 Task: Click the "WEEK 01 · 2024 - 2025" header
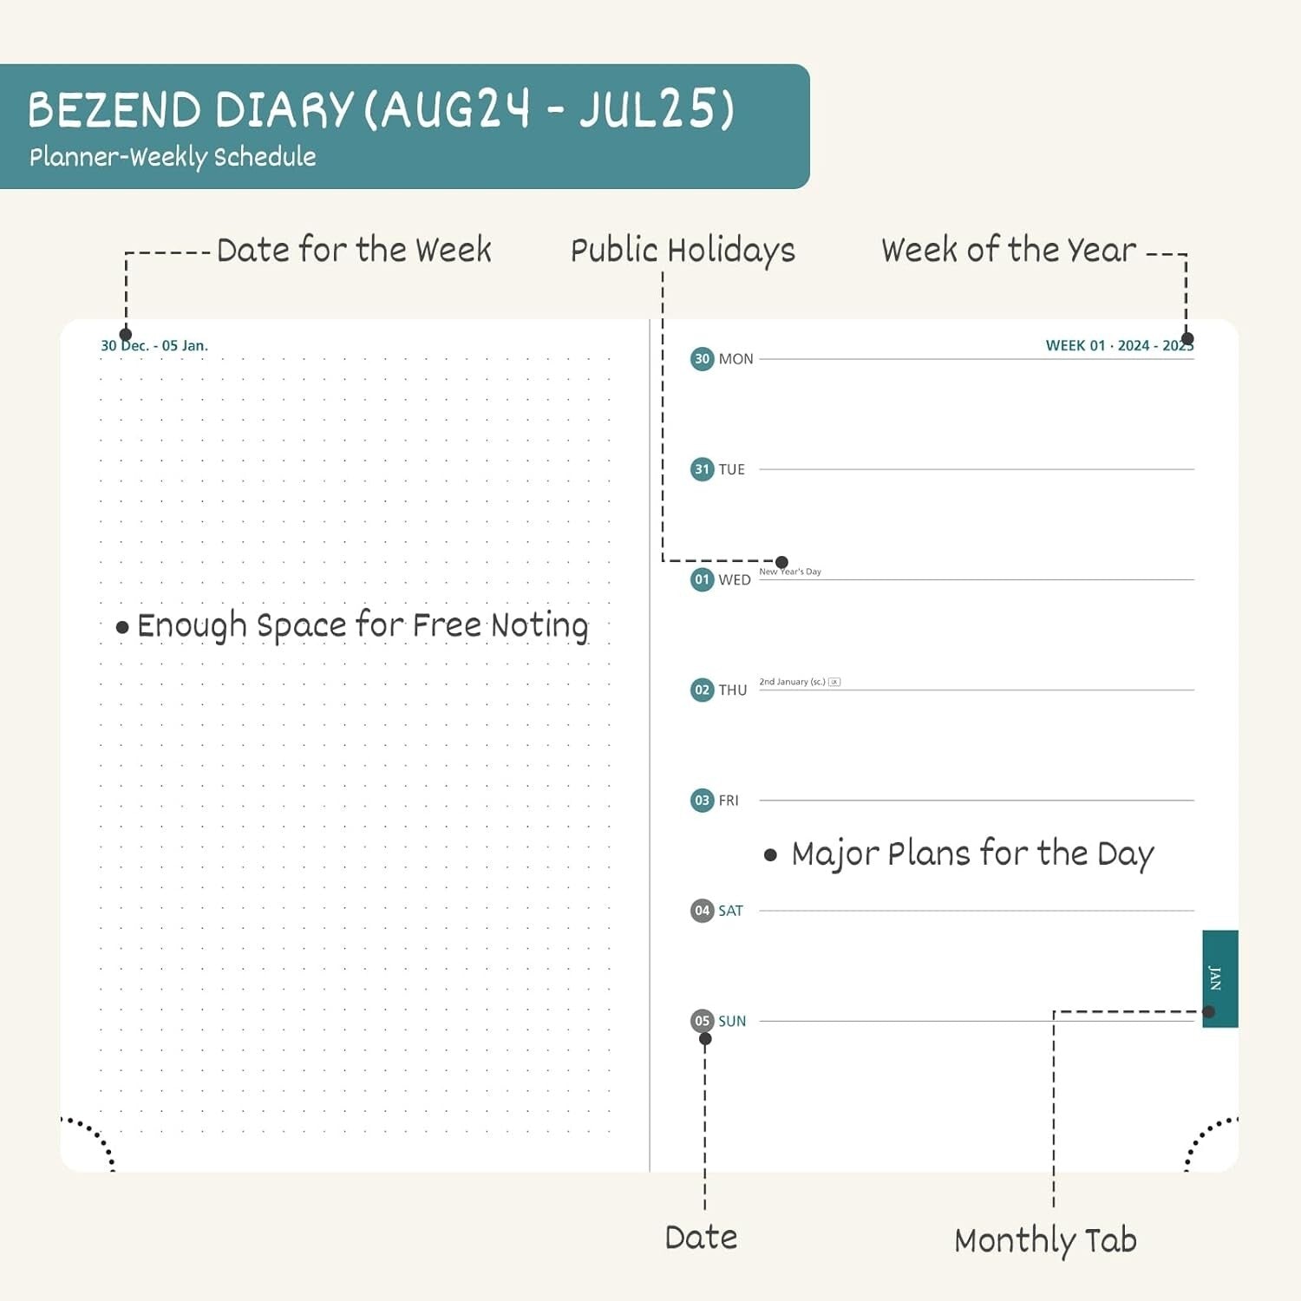pyautogui.click(x=1119, y=345)
